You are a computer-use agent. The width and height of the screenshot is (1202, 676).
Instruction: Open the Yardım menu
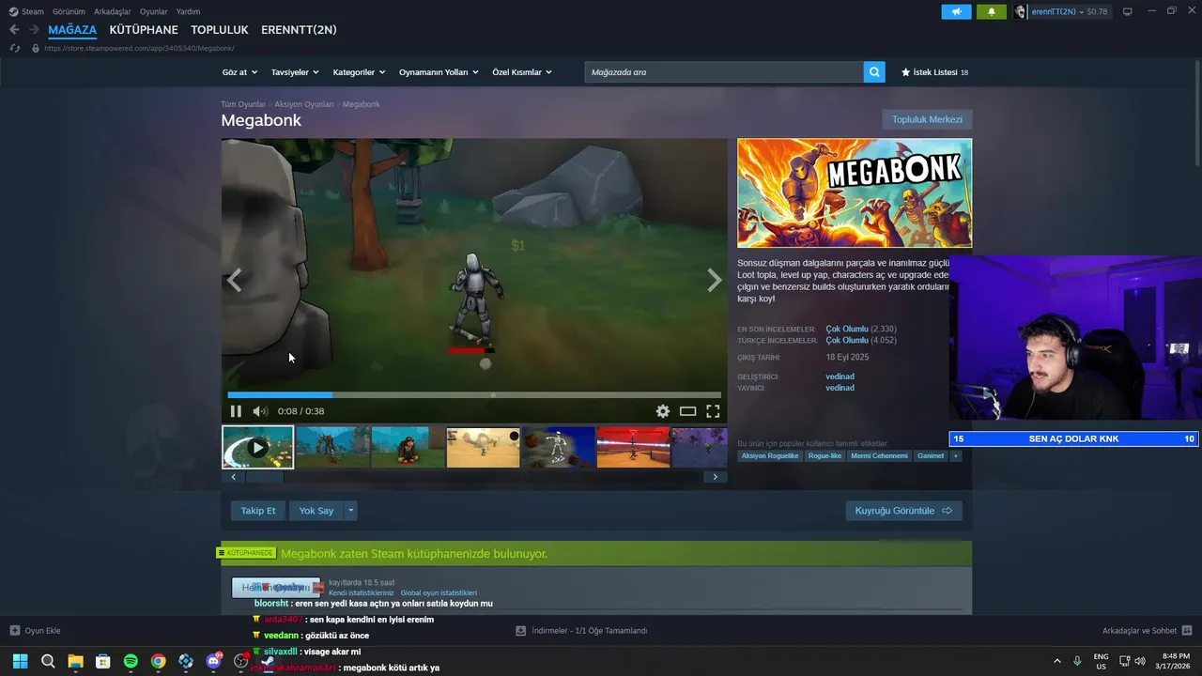pyautogui.click(x=188, y=11)
